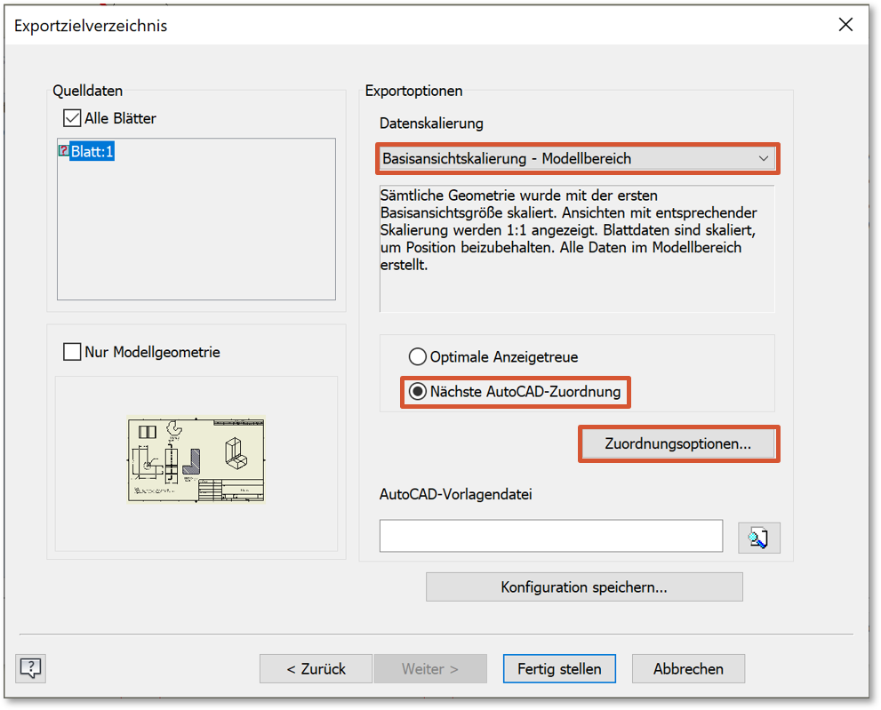Click Konfiguration speichern button
This screenshot has height=710, width=881.
click(584, 587)
